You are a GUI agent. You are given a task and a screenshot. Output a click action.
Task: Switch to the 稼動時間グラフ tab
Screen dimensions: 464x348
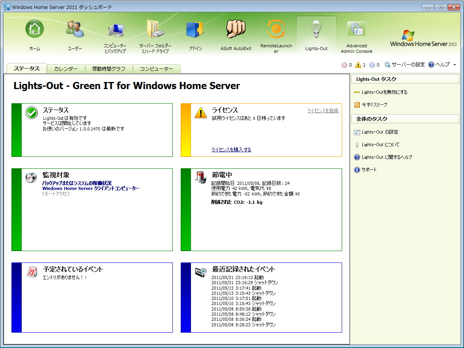(109, 69)
